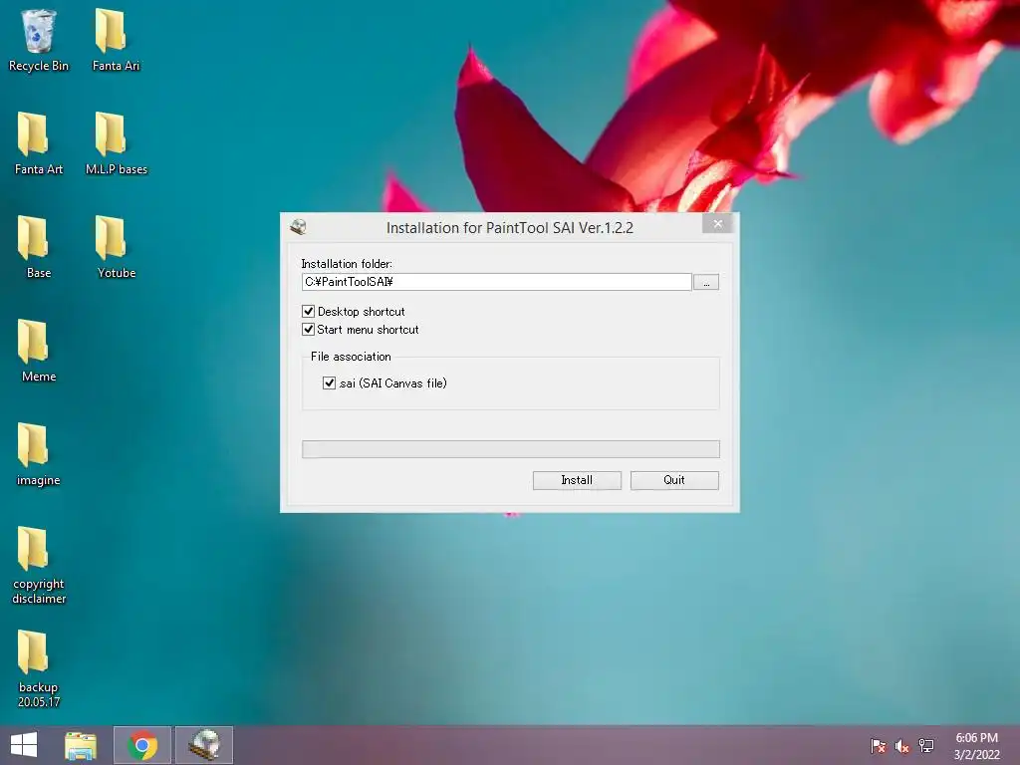This screenshot has height=765, width=1020.
Task: Browse for installation folder with ... button
Action: [706, 282]
